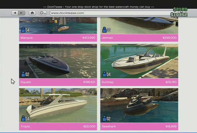
Task: Open the Suntrap boat photo
Action: tap(139, 61)
